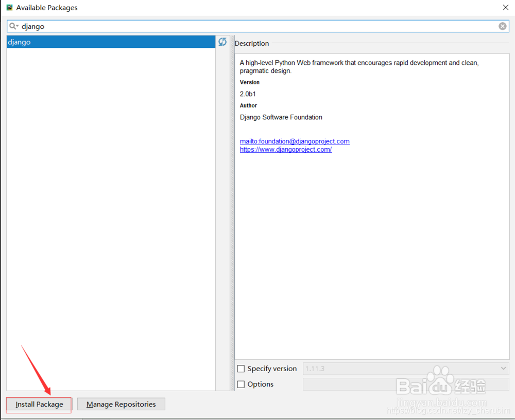Click the package description paragraph text
The image size is (515, 420).
[x=359, y=66]
